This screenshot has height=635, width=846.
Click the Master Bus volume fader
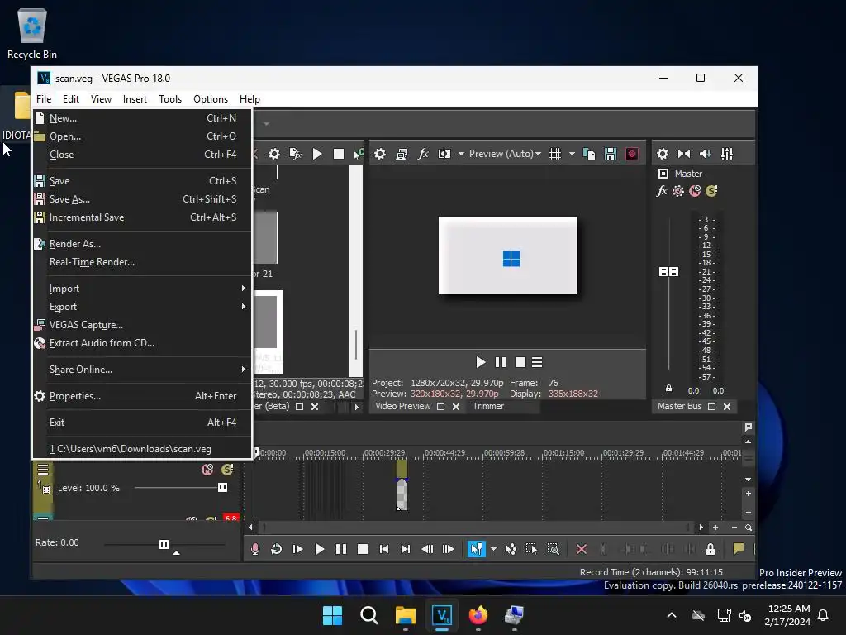click(x=668, y=271)
